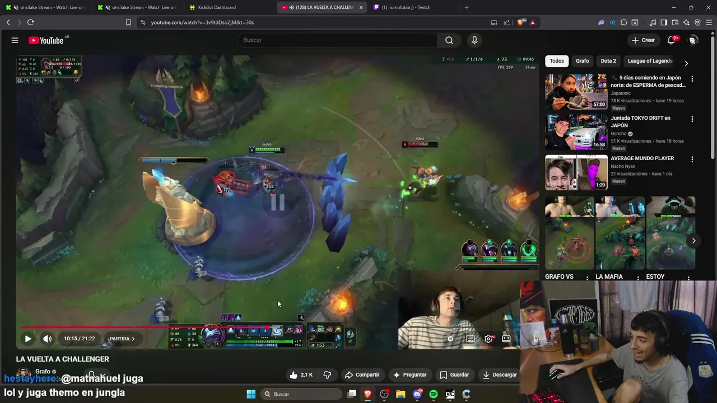Open Brave VPN shield icon
Image resolution: width=717 pixels, height=403 pixels.
[697, 22]
